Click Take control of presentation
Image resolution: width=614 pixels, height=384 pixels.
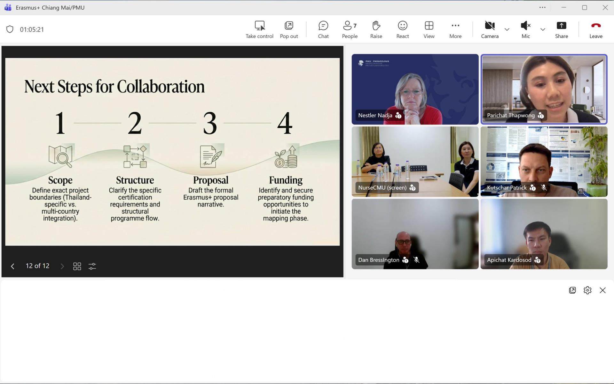259,29
